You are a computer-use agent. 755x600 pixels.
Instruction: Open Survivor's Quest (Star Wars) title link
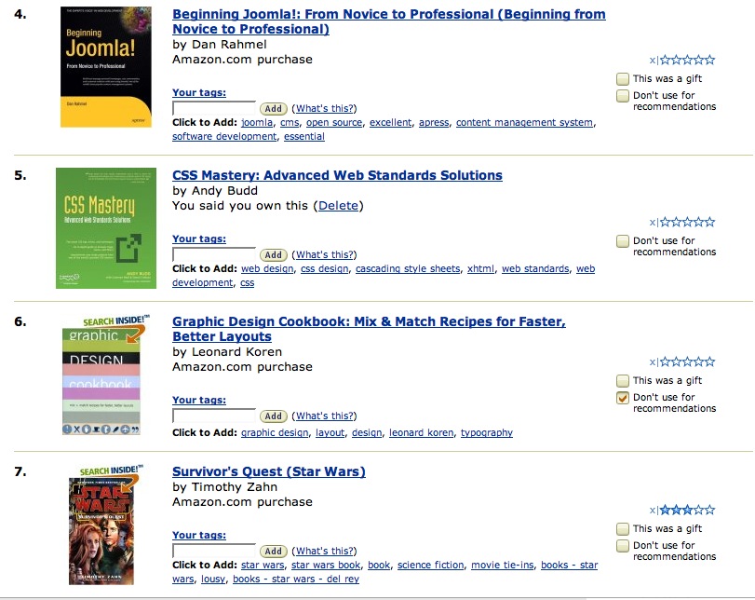[269, 471]
